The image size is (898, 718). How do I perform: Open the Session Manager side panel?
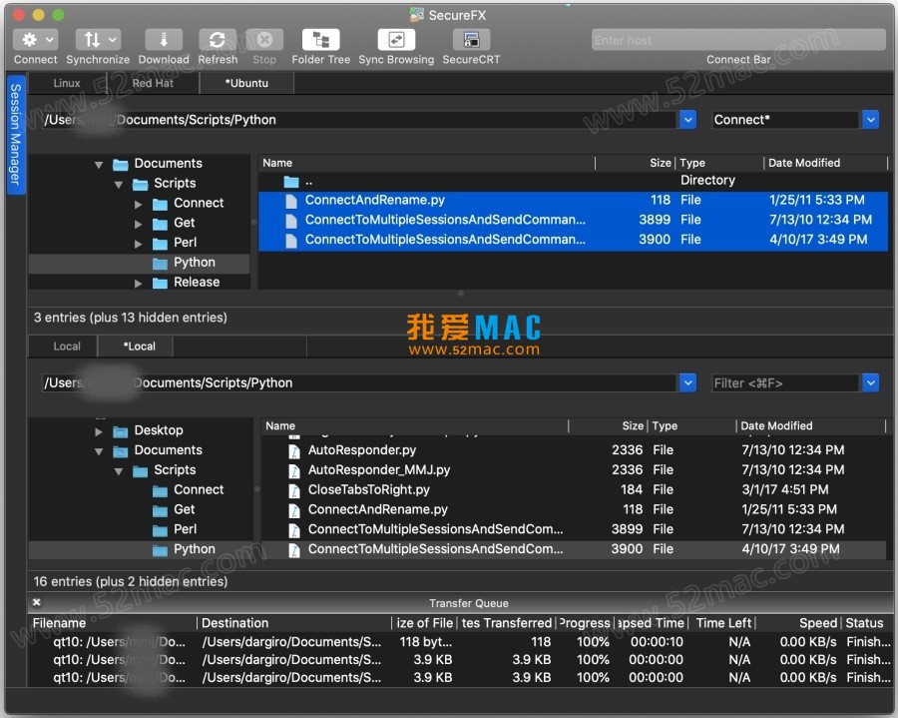15,134
